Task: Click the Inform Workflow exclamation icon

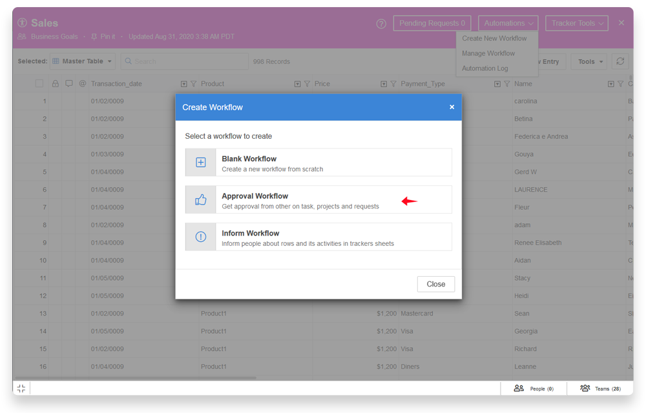Action: [201, 237]
